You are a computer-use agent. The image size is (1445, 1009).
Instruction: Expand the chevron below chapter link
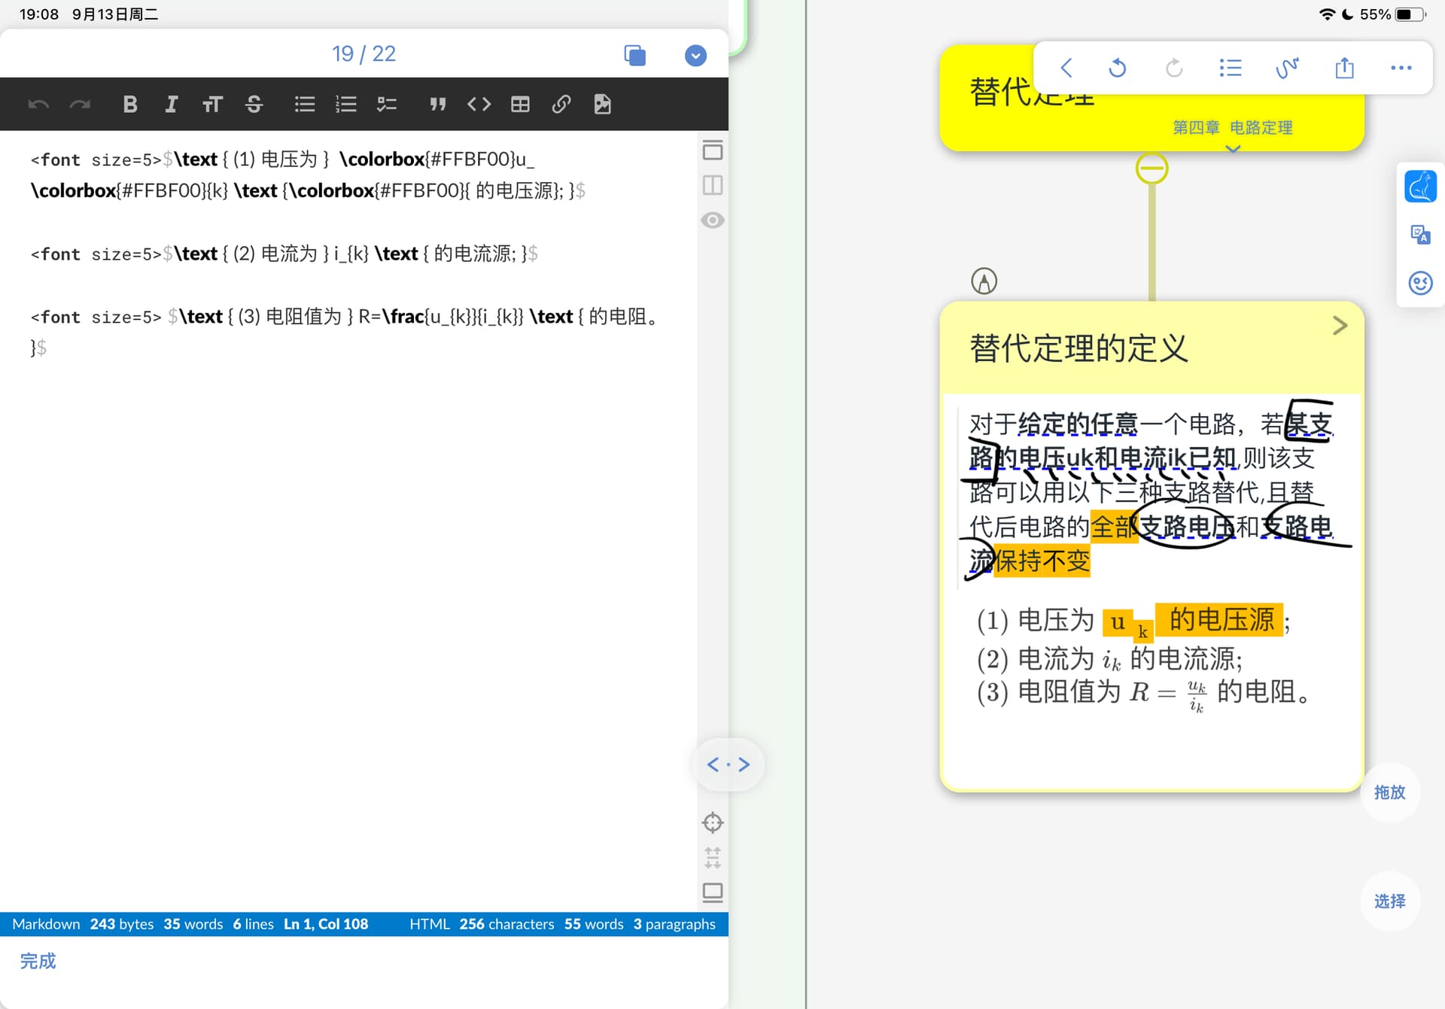(1233, 149)
